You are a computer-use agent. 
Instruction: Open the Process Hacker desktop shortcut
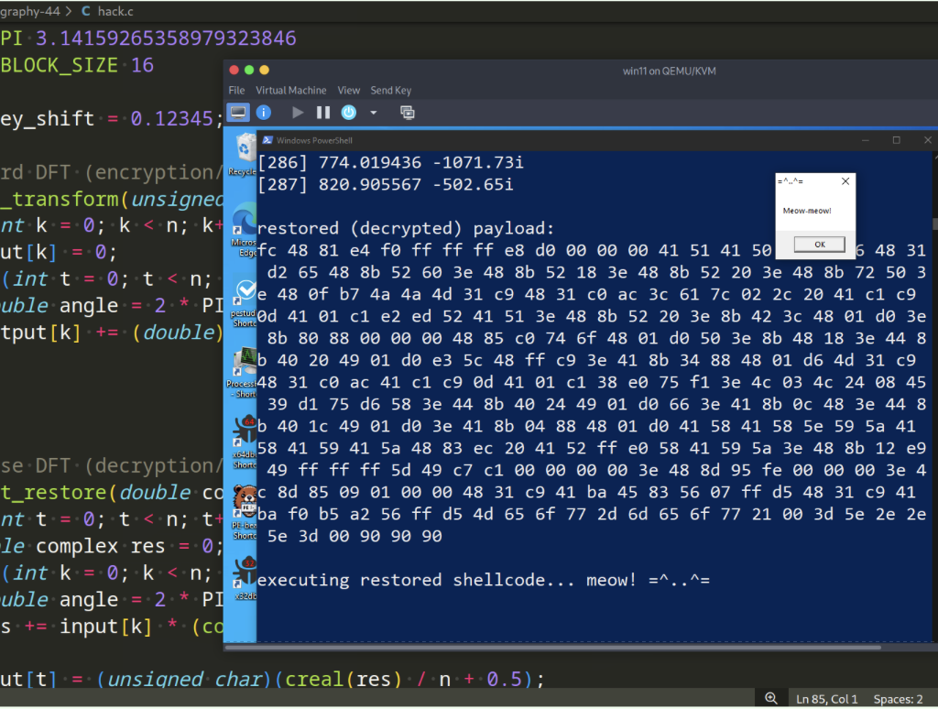[244, 374]
